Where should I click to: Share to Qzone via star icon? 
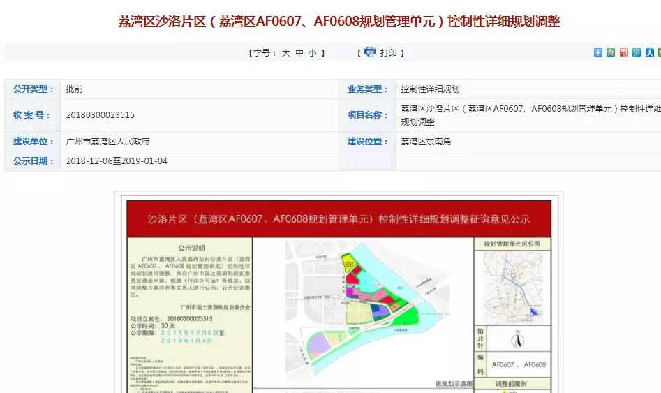[611, 53]
